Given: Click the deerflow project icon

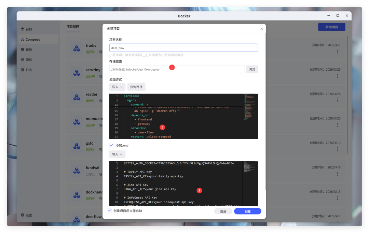Looking at the screenshot, I should [x=77, y=219].
